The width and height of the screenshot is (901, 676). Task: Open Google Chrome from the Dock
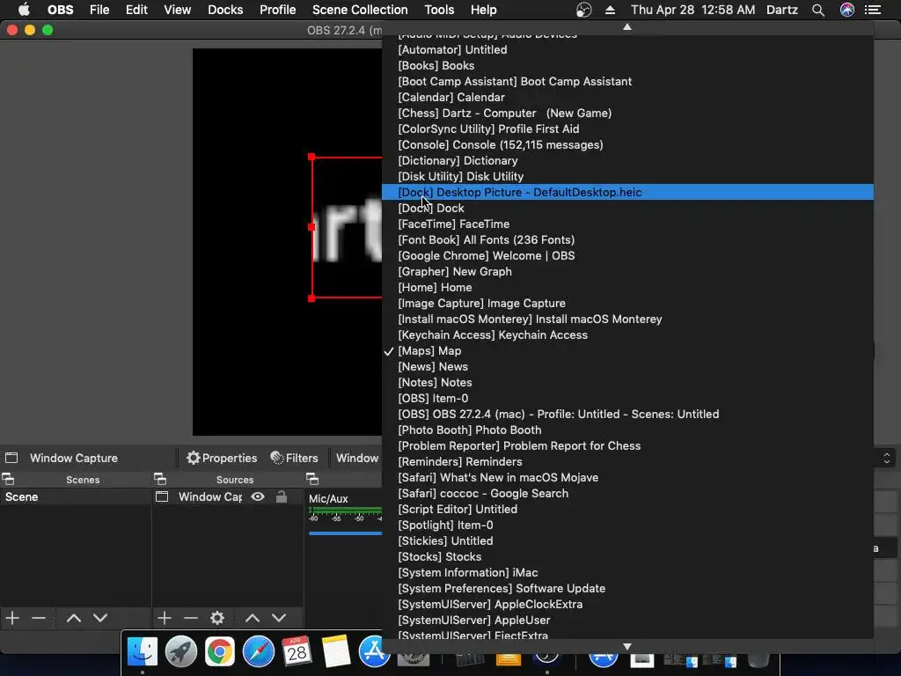(x=219, y=652)
